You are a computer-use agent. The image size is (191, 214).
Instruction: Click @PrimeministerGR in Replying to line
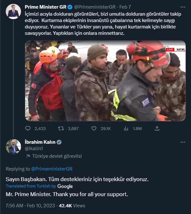[52, 169]
